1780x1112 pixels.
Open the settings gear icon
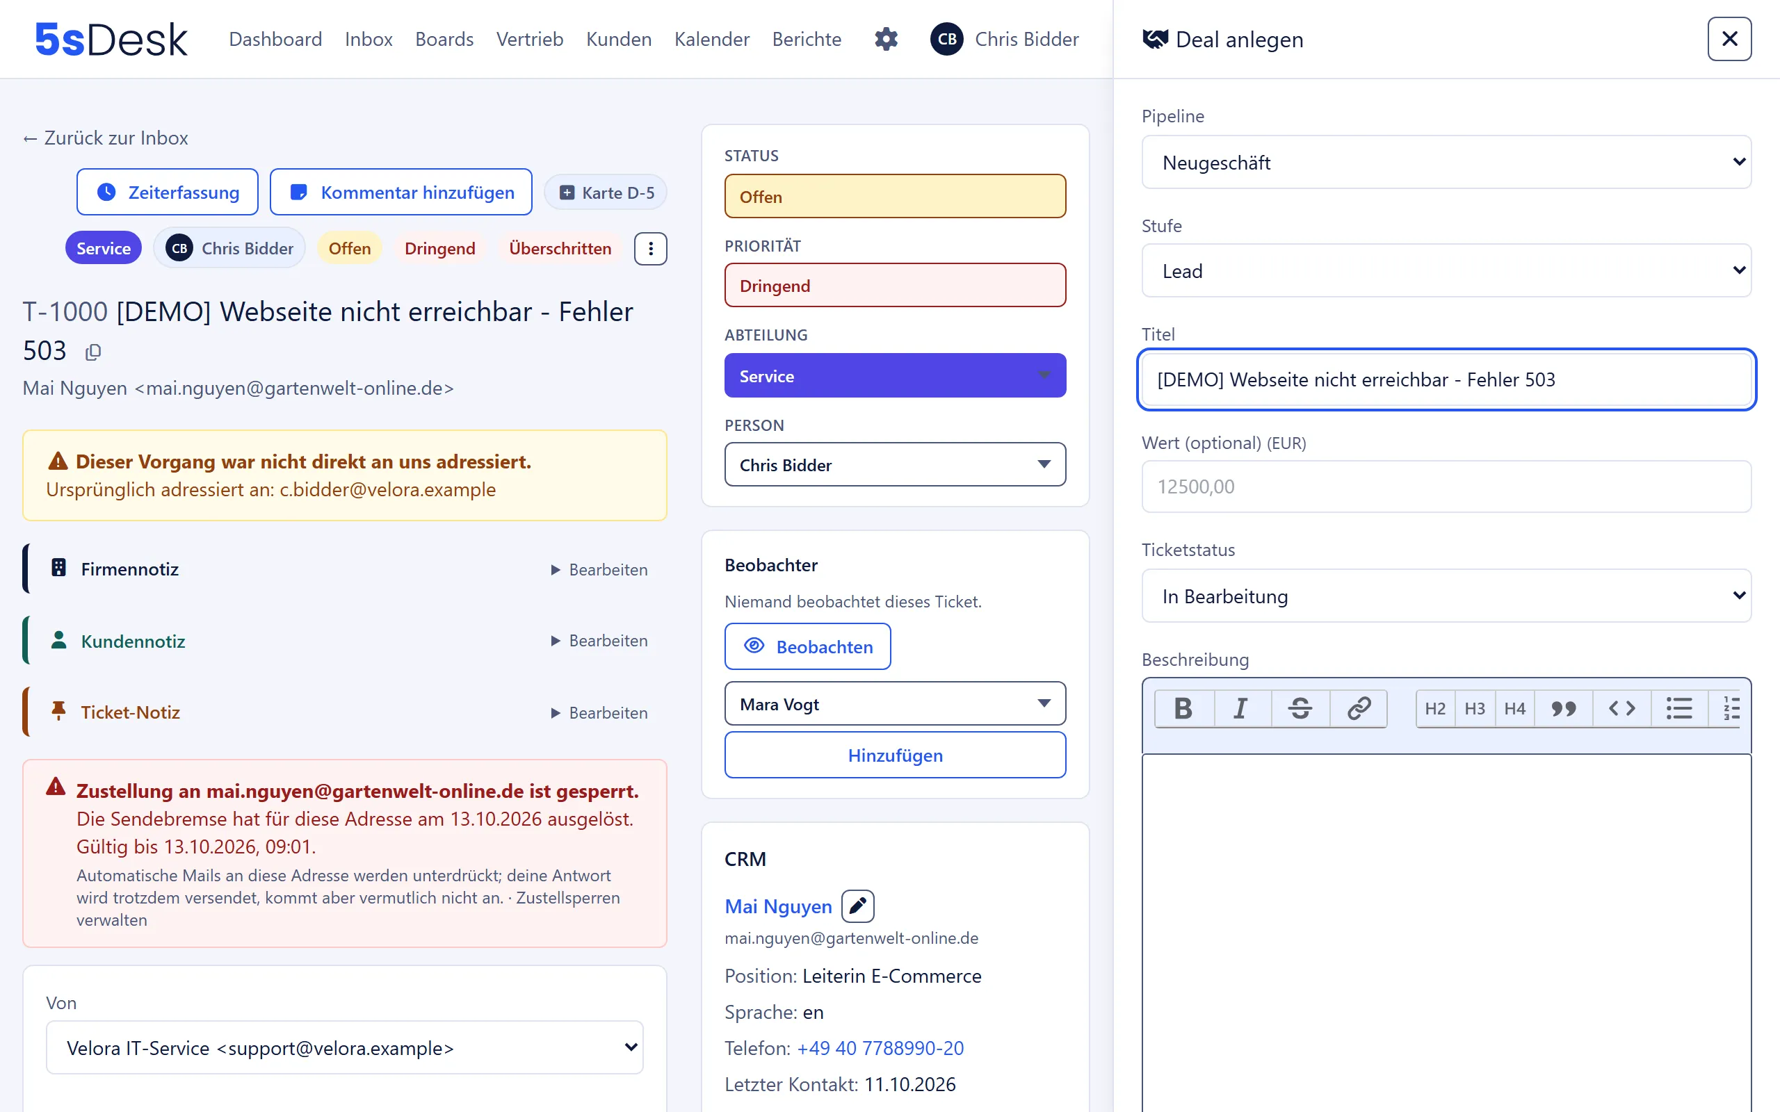[886, 39]
